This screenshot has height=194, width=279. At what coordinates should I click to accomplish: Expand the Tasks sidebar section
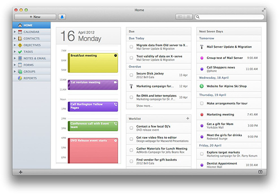click(x=15, y=51)
